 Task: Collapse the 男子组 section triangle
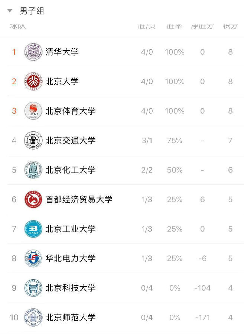click(x=10, y=11)
